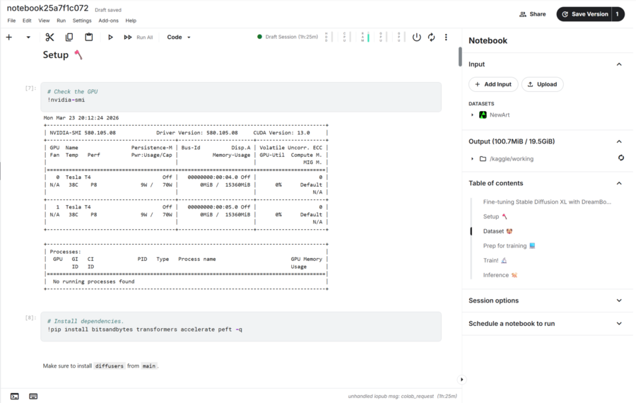Click the Add Input button
Screen dimensions: 636x403
pos(493,84)
